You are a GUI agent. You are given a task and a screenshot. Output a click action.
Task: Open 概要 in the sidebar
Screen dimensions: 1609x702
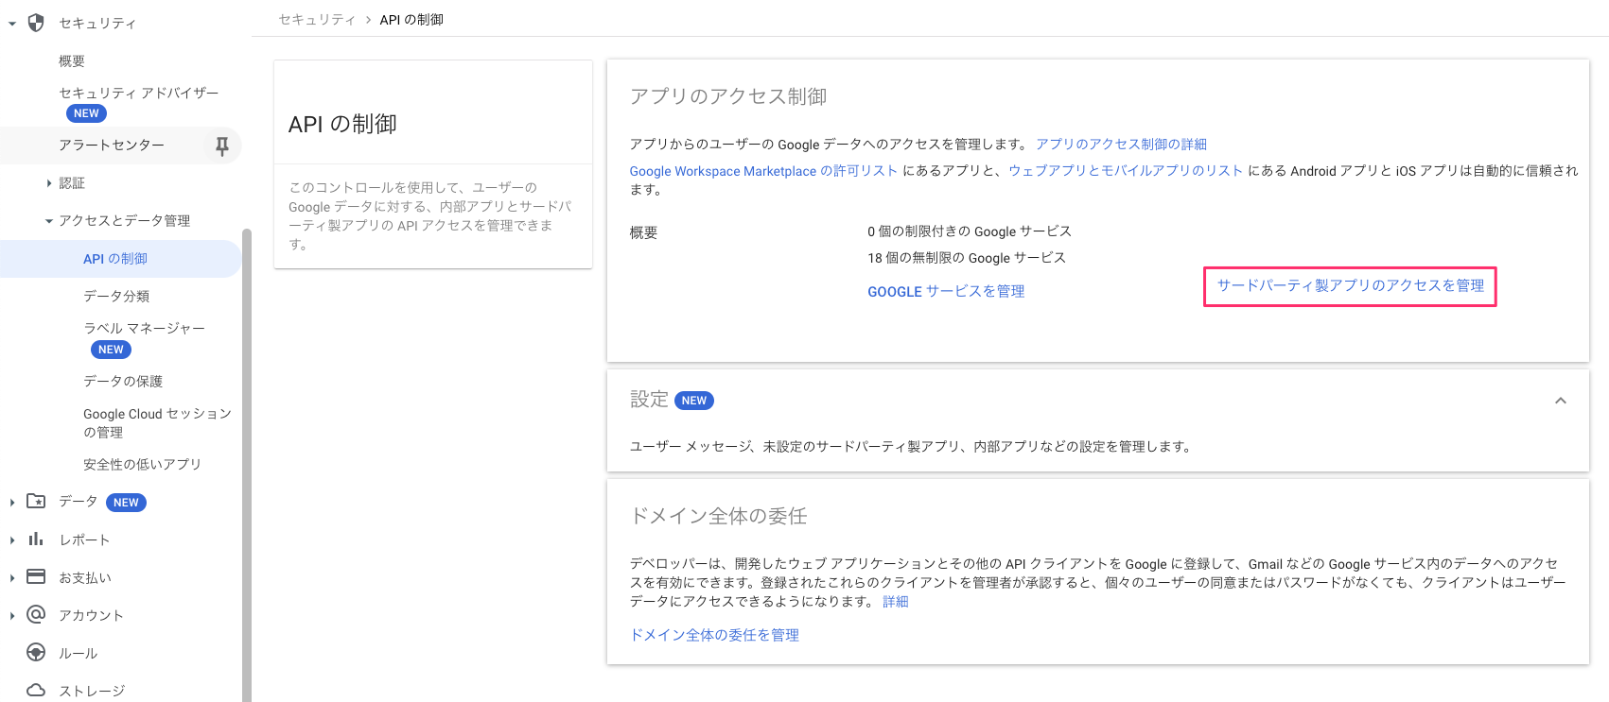pos(72,60)
